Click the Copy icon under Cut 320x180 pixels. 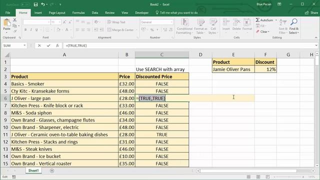tap(14, 25)
